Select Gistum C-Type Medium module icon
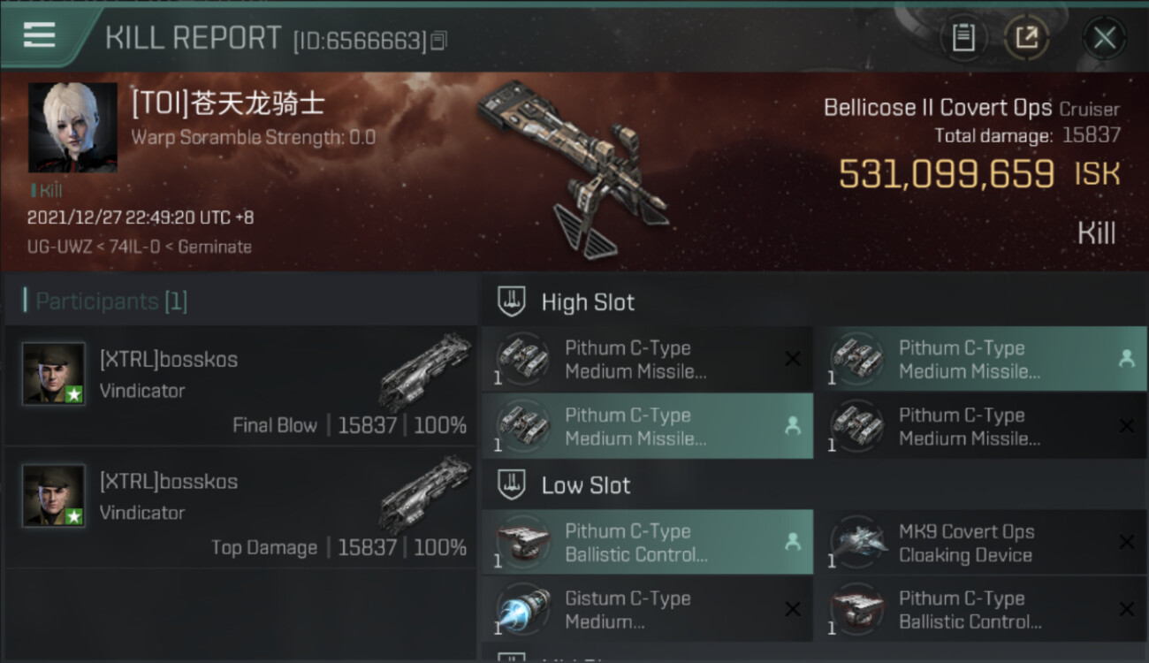This screenshot has height=663, width=1149. click(x=524, y=609)
